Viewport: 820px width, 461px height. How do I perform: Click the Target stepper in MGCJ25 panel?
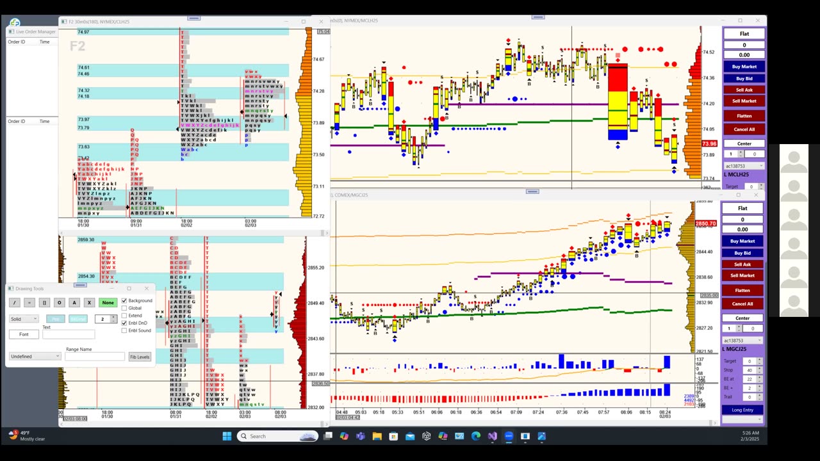click(x=751, y=361)
